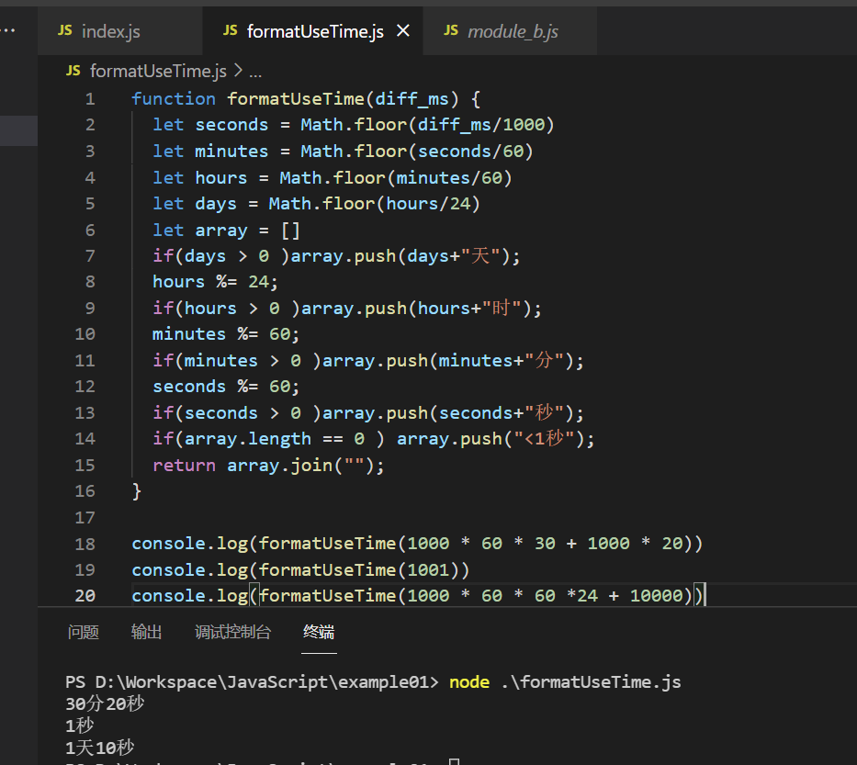
Task: Open the more actions ellipsis at top left
Action: click(7, 30)
